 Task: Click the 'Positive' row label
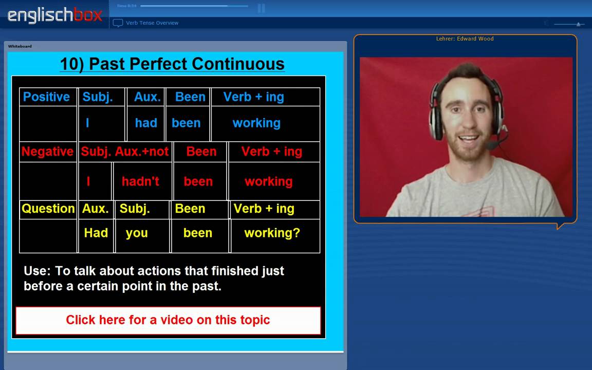point(46,97)
